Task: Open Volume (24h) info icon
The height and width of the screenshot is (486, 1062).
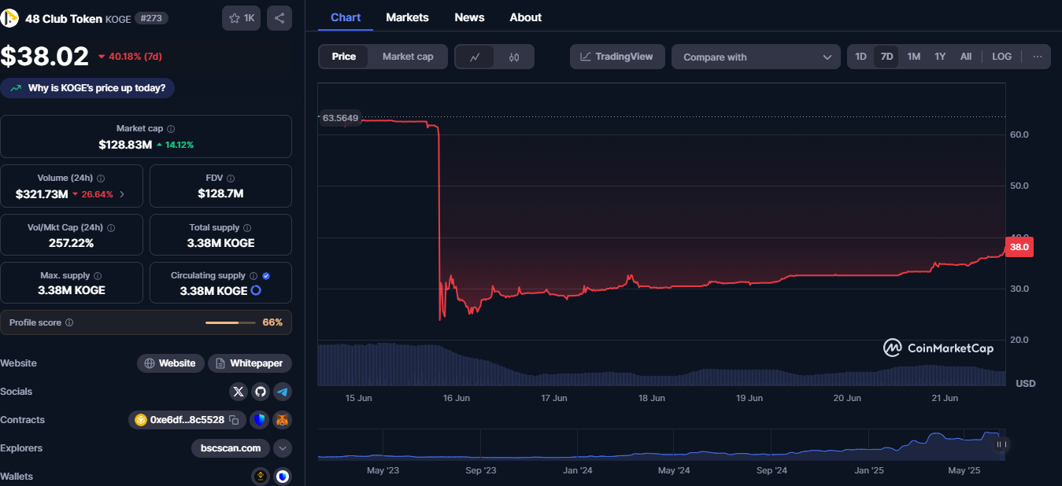Action: click(x=101, y=179)
